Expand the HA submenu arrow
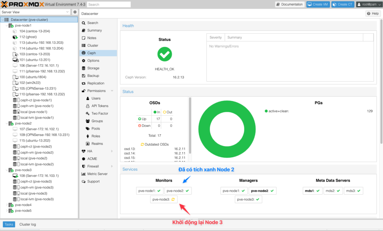This screenshot has height=231, width=383. [x=112, y=151]
